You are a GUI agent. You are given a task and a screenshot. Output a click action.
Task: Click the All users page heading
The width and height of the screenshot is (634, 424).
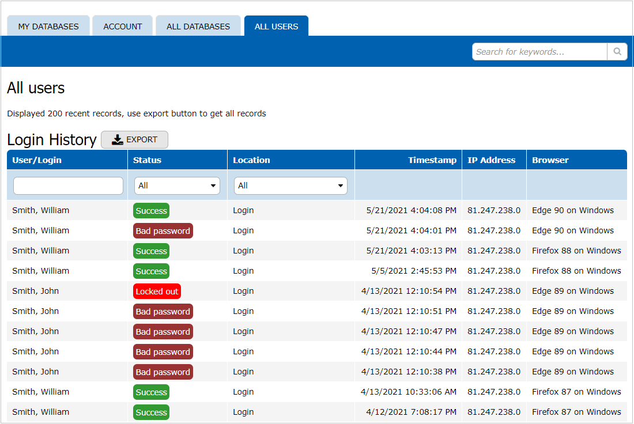coord(36,88)
